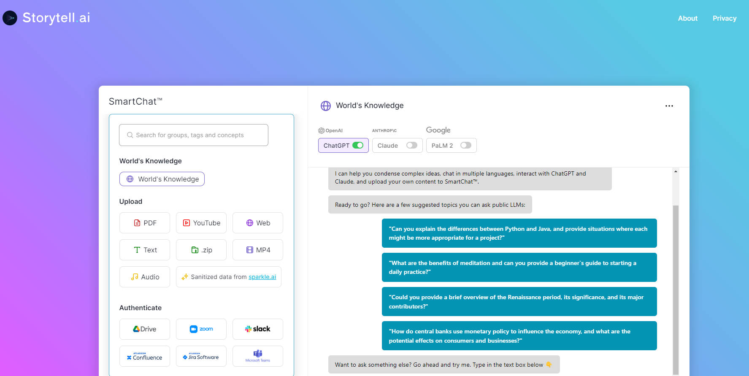Click the OpenAI logo label
This screenshot has width=749, height=376.
point(330,130)
